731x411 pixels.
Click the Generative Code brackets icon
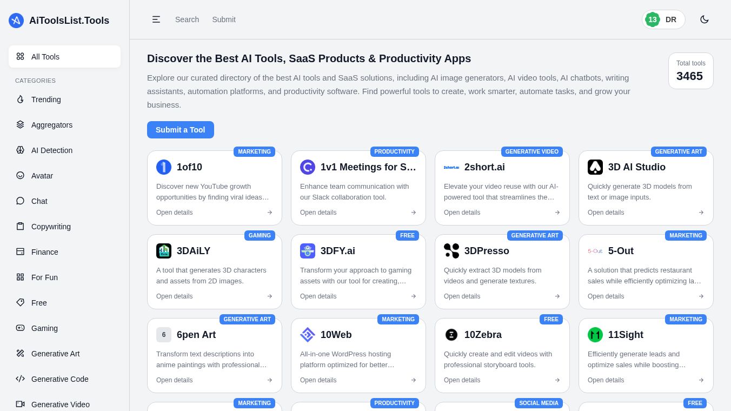tap(20, 379)
